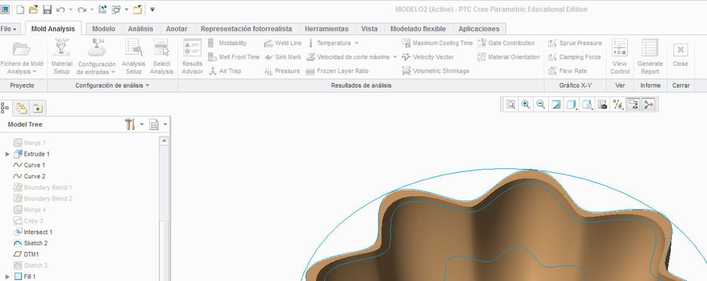The height and width of the screenshot is (281, 707).
Task: Customize the quick access toolbar arrow
Action: pyautogui.click(x=153, y=9)
